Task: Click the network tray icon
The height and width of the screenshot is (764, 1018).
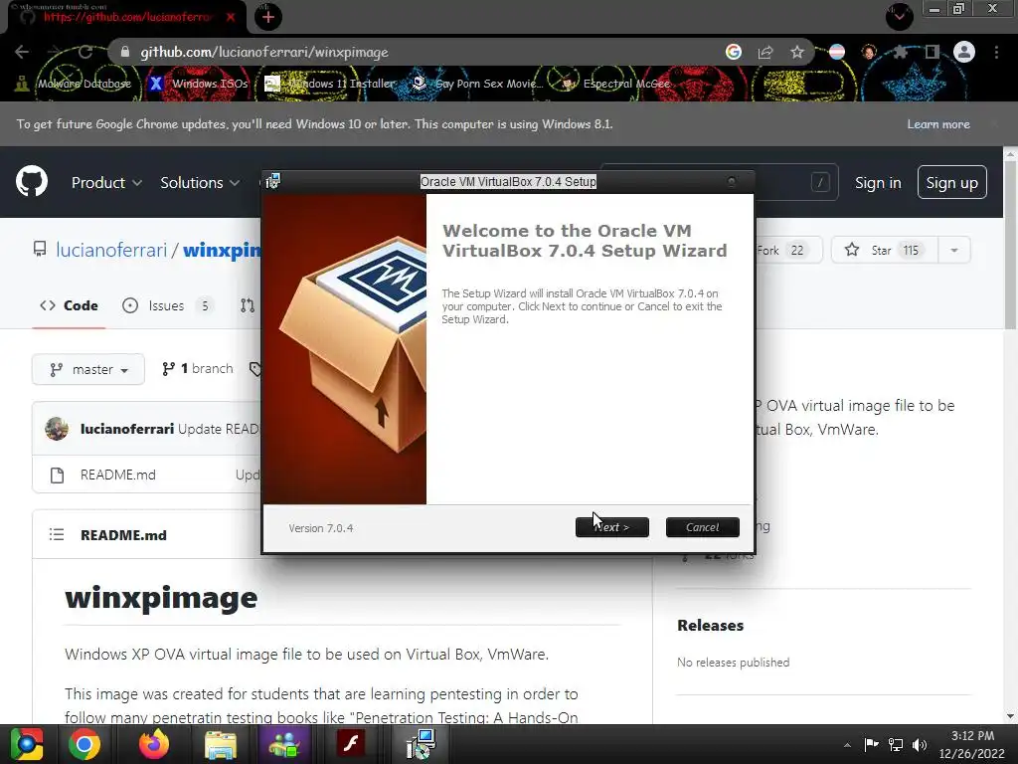Action: tap(896, 744)
